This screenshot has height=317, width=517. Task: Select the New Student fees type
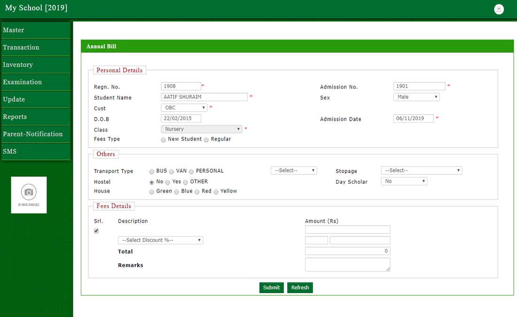164,140
